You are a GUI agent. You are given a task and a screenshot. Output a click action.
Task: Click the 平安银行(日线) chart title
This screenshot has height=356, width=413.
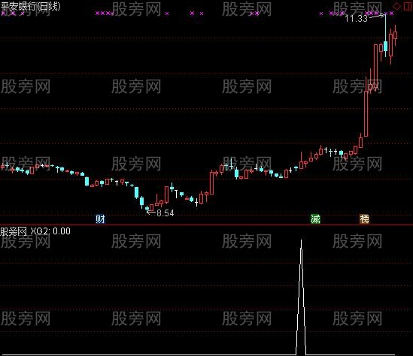(31, 6)
